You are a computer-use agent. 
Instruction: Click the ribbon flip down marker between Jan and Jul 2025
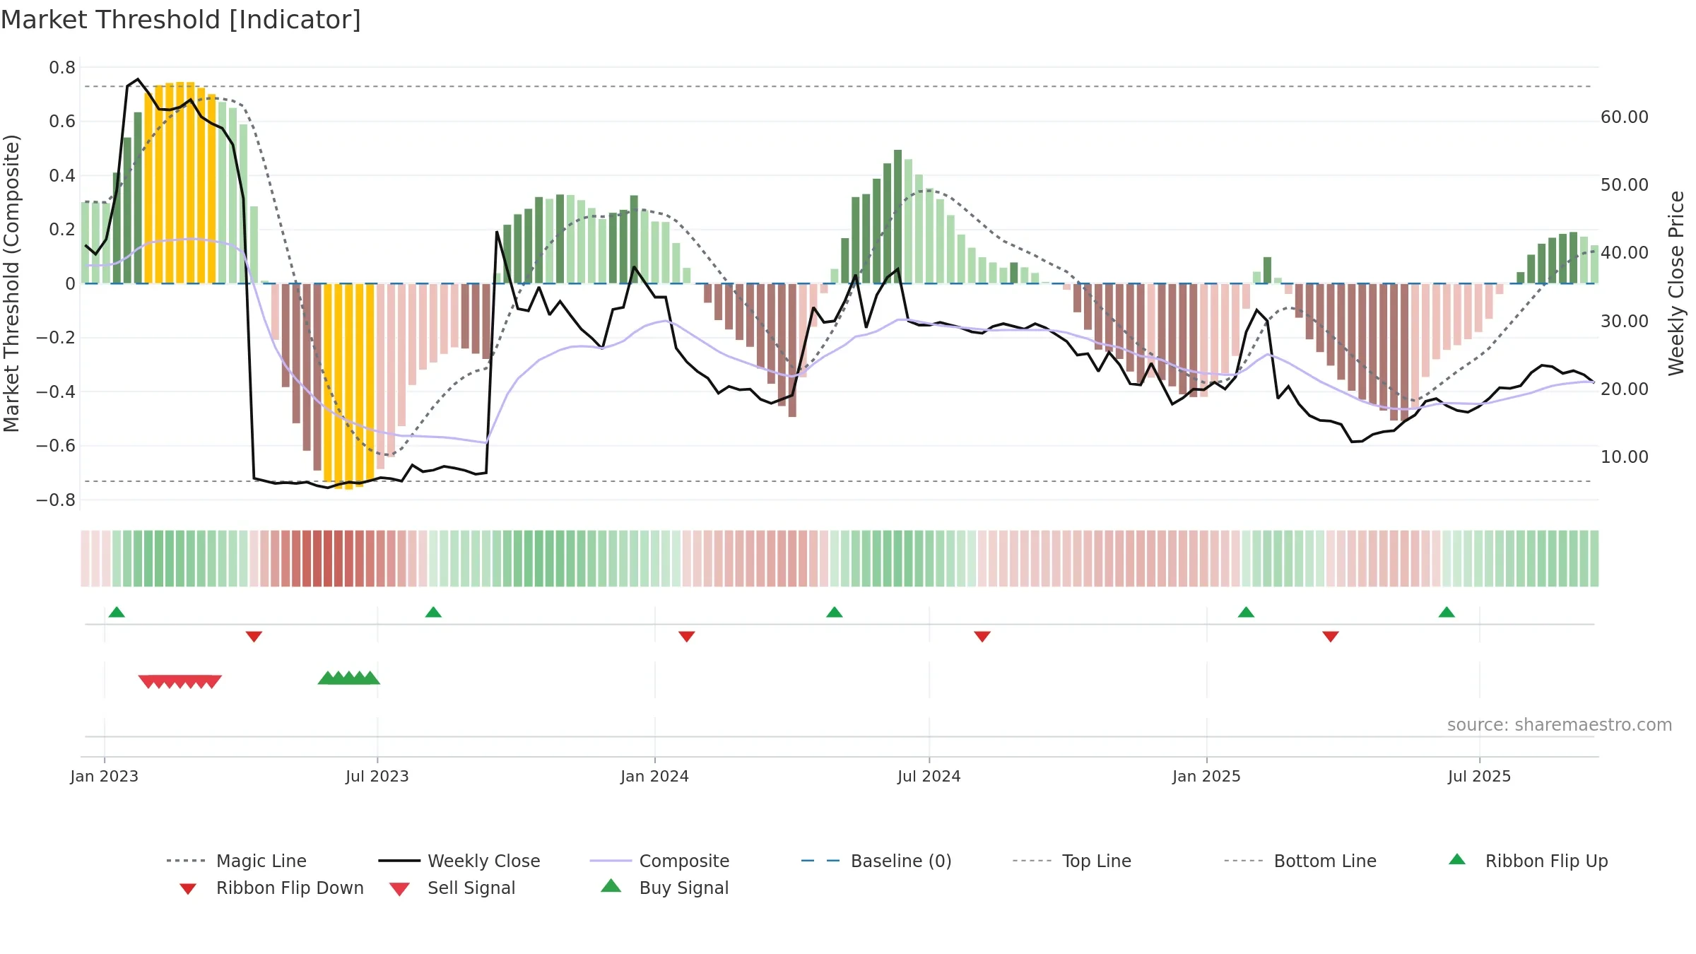(x=1331, y=637)
